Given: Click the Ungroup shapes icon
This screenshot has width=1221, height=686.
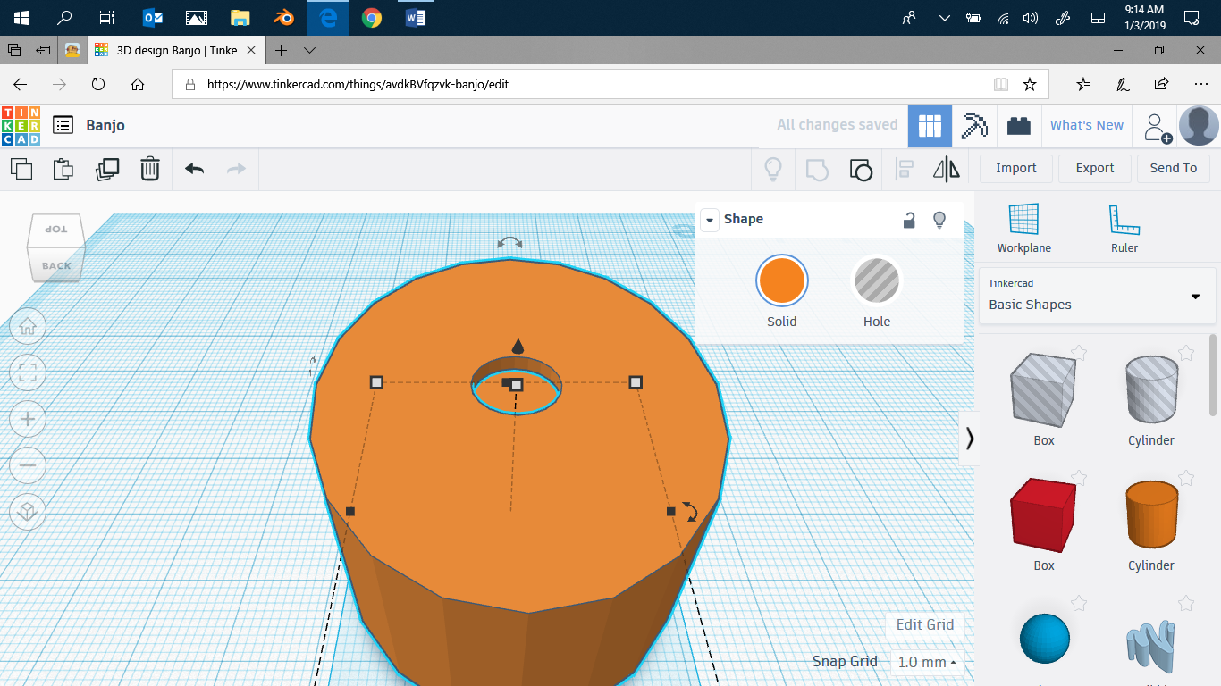Looking at the screenshot, I should click(x=861, y=169).
